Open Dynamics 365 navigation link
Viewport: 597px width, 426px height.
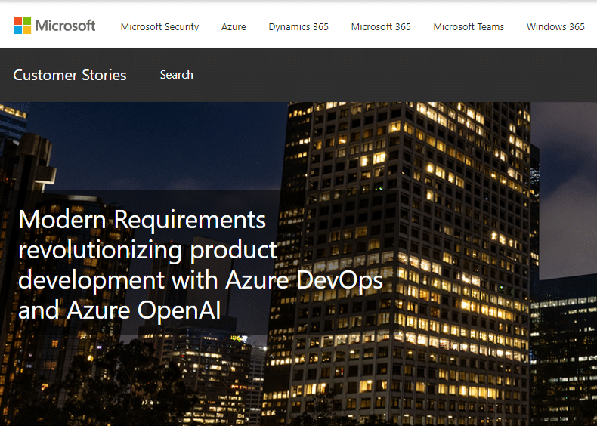pyautogui.click(x=298, y=27)
